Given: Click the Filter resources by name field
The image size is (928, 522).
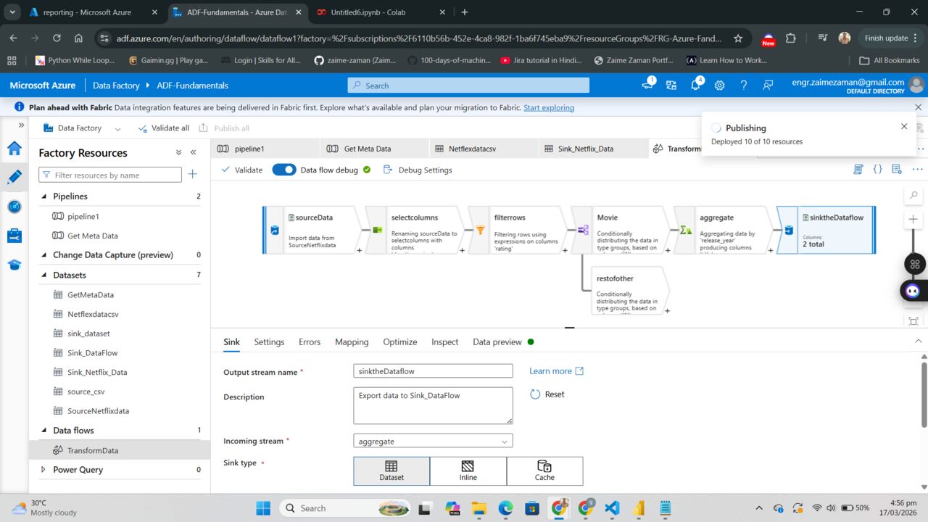Looking at the screenshot, I should pos(110,175).
